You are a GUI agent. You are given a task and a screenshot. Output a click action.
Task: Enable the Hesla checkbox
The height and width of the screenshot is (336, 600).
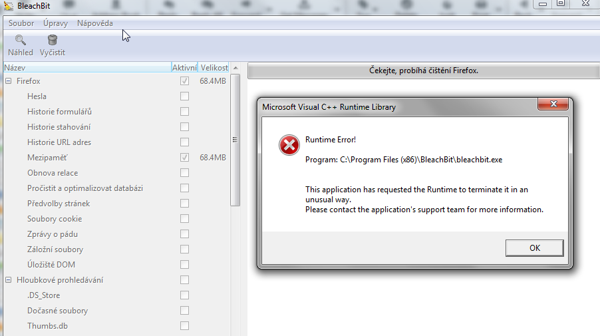(184, 96)
